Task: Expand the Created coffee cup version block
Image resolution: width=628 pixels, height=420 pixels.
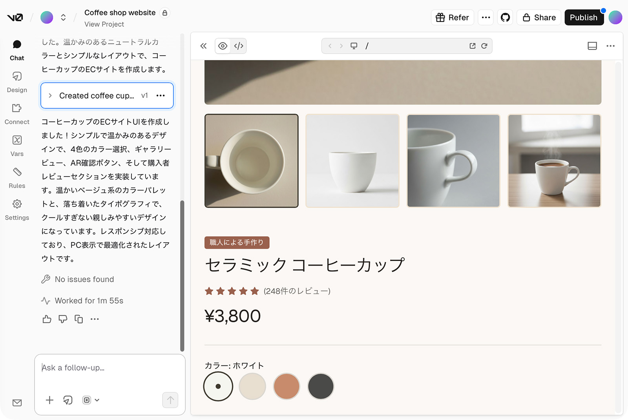Action: pyautogui.click(x=50, y=95)
